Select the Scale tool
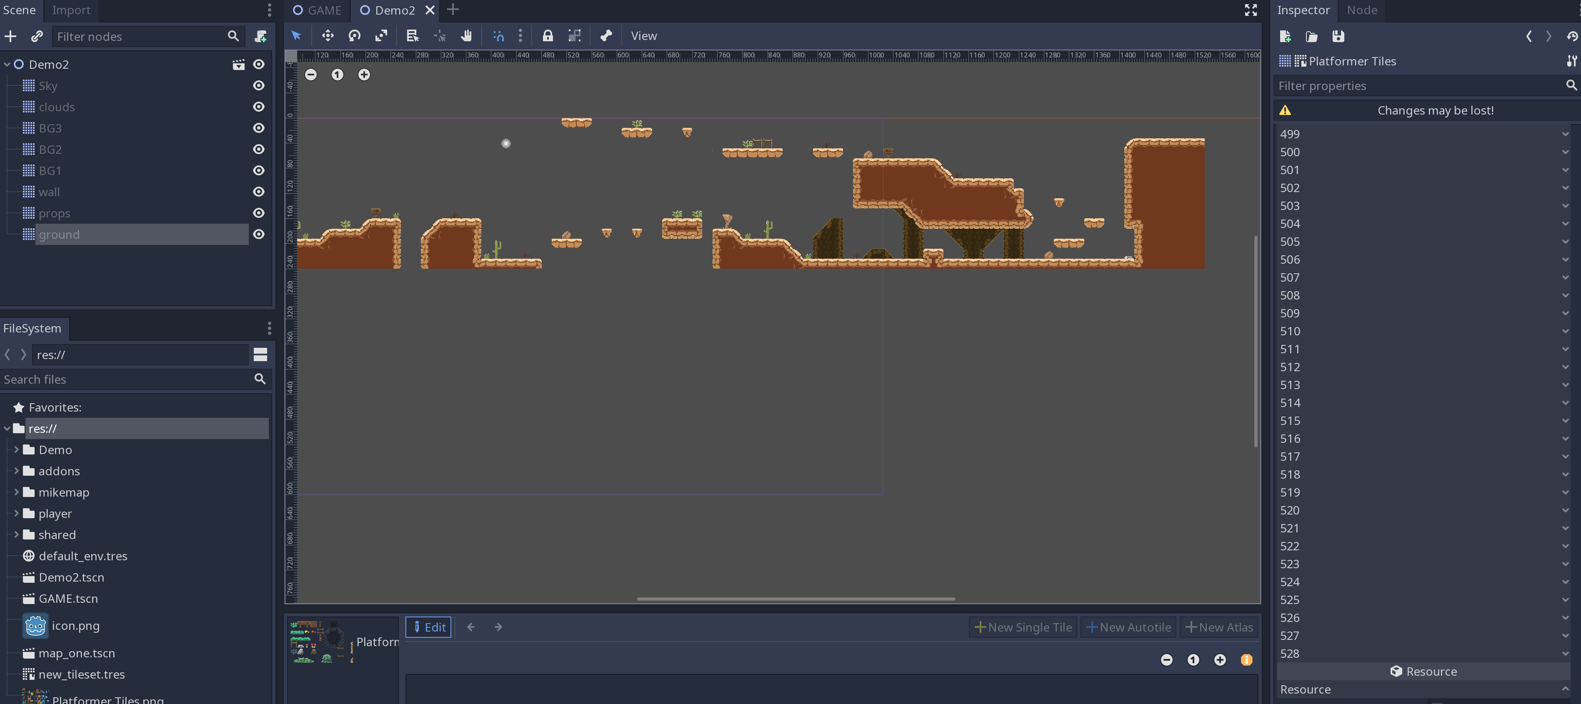1581x704 pixels. pyautogui.click(x=381, y=35)
